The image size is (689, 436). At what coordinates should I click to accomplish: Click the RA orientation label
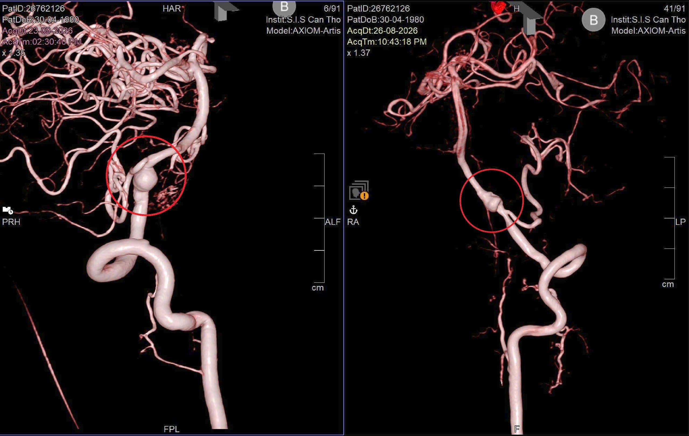coord(353,222)
